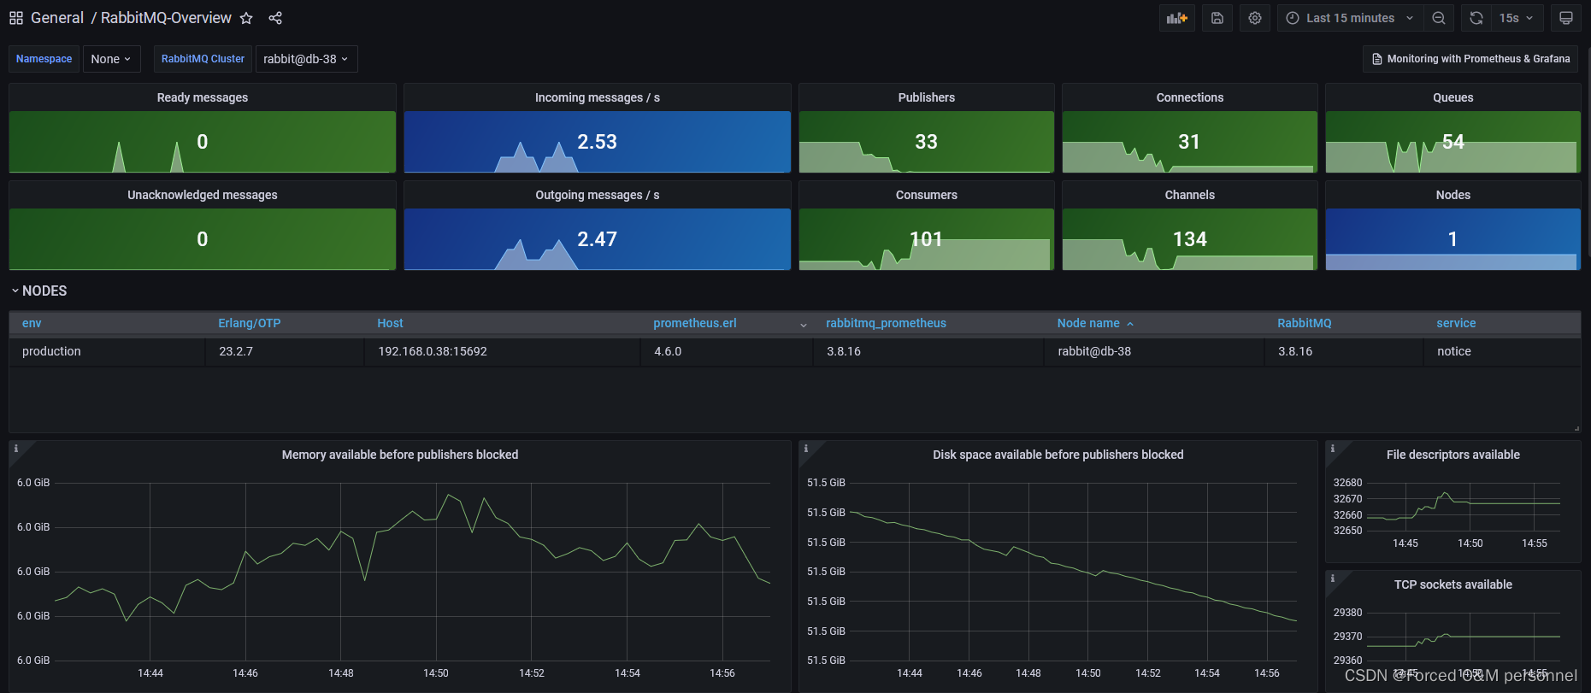Sort table by Node name column
This screenshot has height=693, width=1591.
click(1088, 323)
